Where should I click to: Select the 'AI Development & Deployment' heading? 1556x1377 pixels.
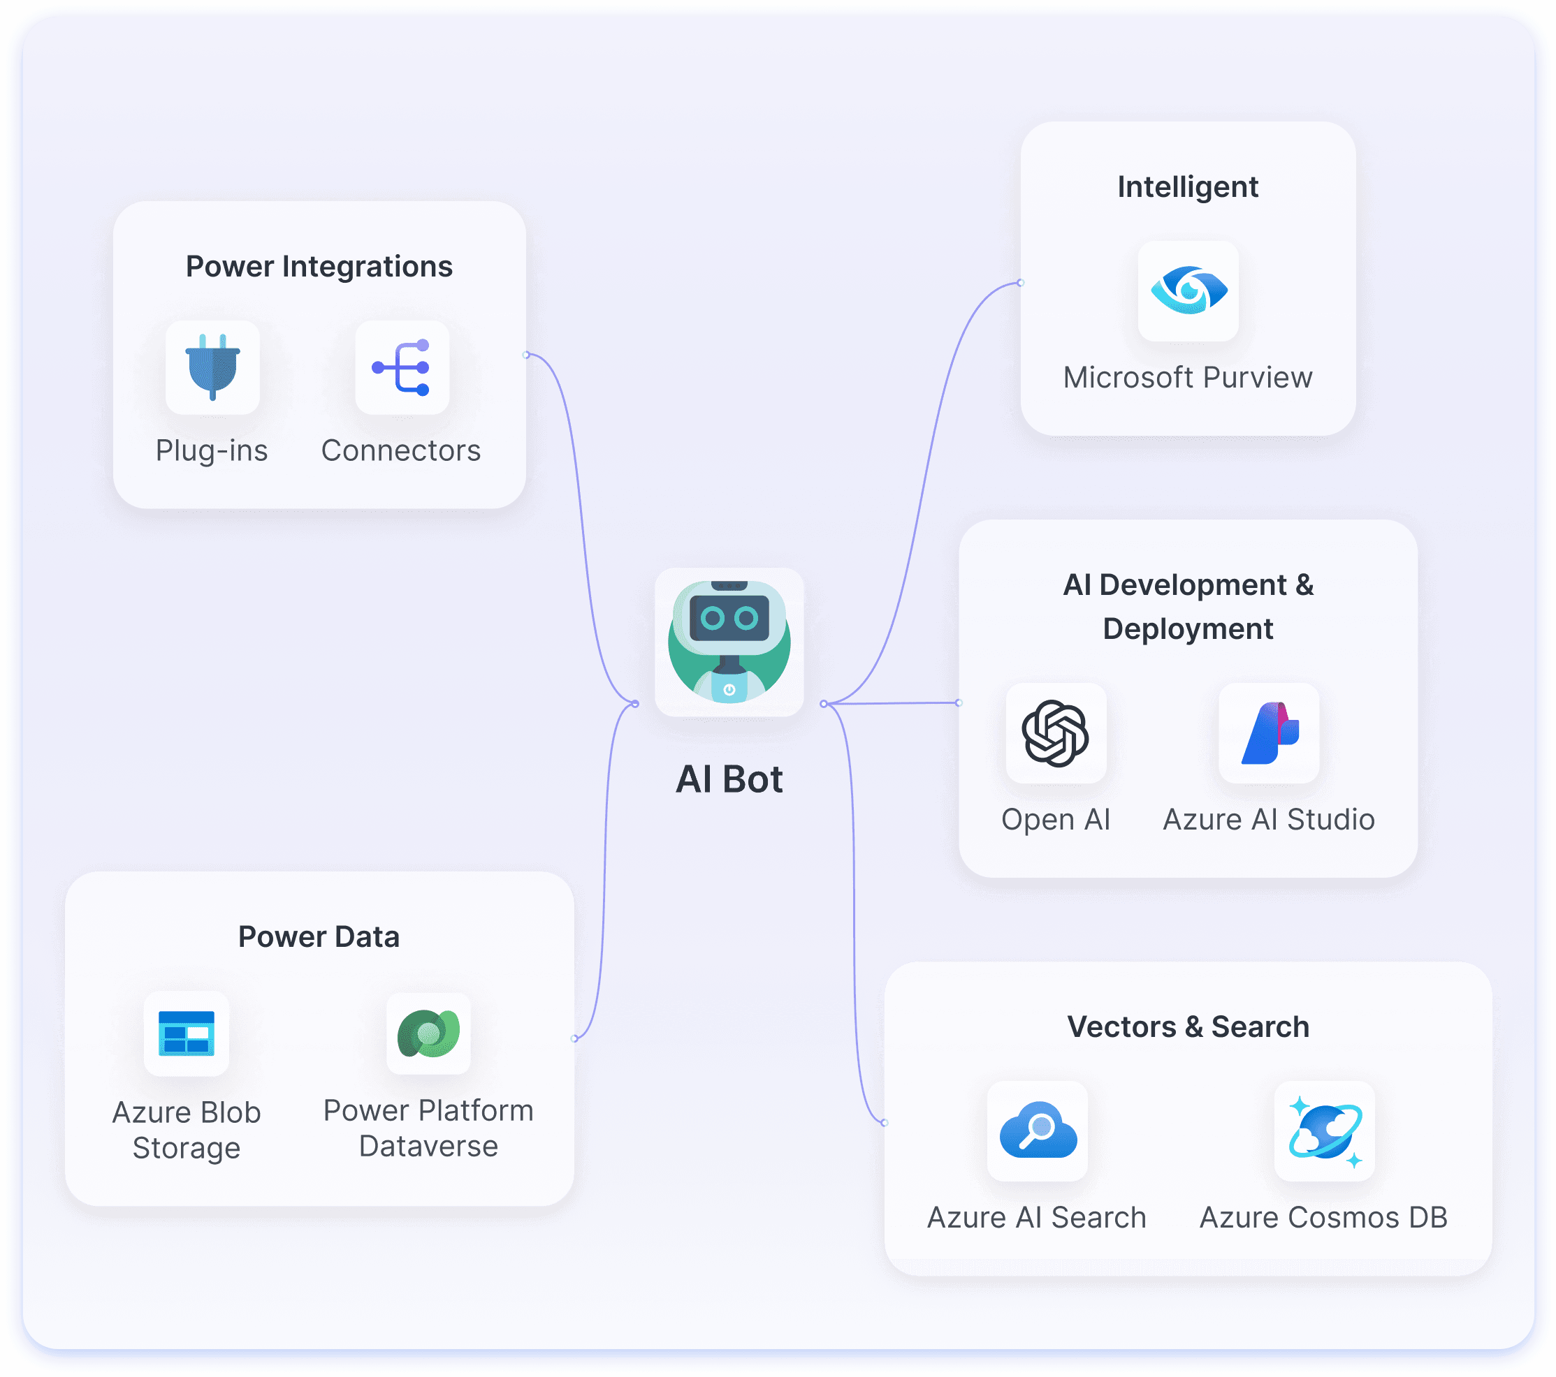[x=1188, y=607]
